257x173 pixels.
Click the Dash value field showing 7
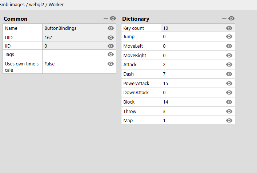pyautogui.click(x=193, y=74)
